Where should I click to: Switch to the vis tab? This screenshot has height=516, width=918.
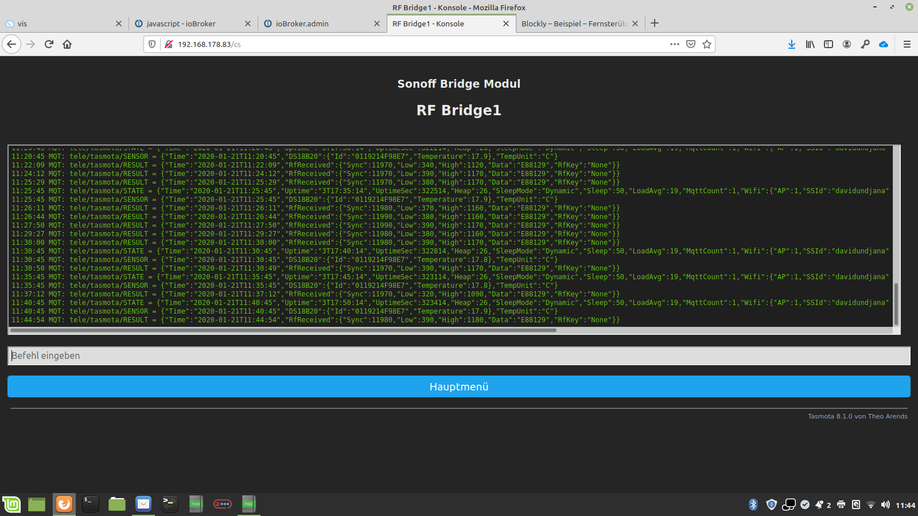(x=63, y=24)
